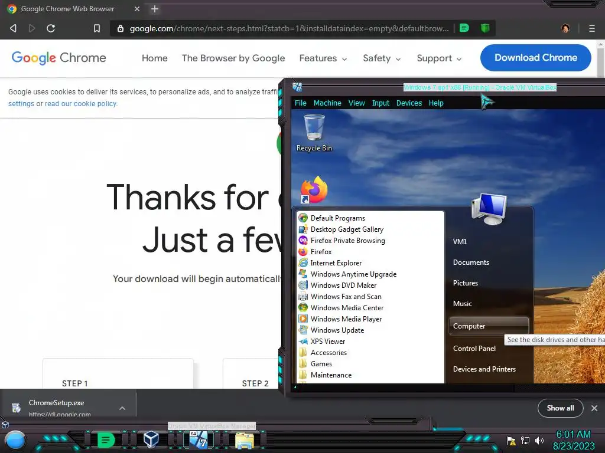This screenshot has height=453, width=605.
Task: Select the Recycle Bin icon in the VM
Action: [x=314, y=133]
